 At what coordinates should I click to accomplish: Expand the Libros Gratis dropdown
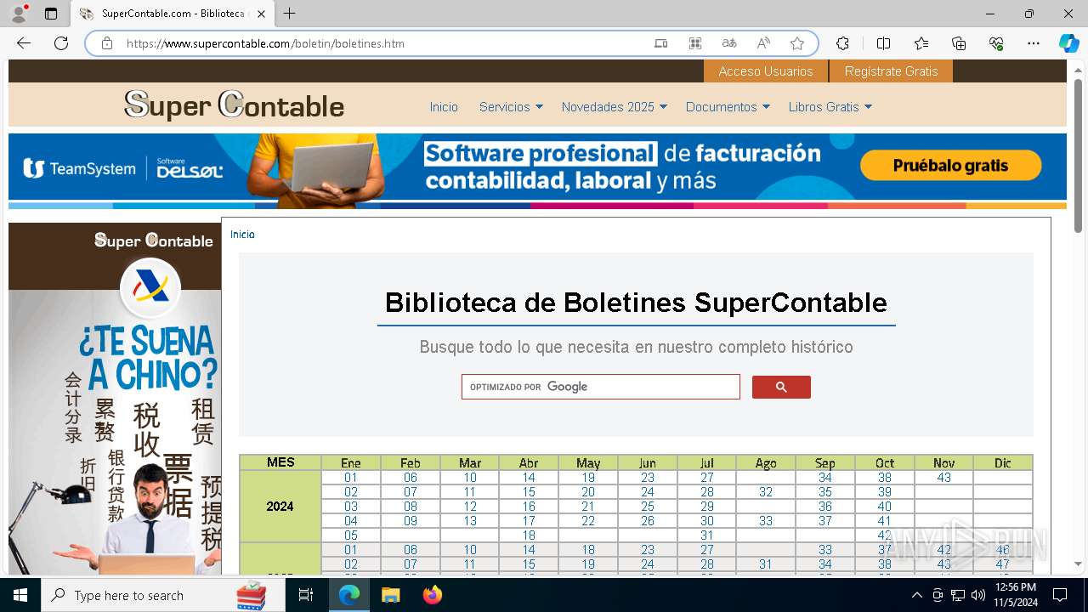[x=830, y=107]
